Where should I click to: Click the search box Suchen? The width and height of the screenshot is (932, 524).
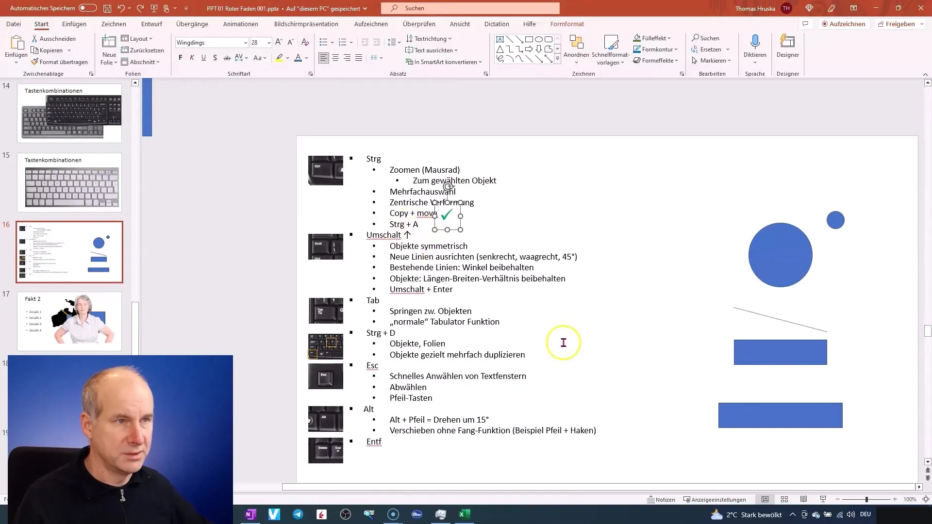470,8
